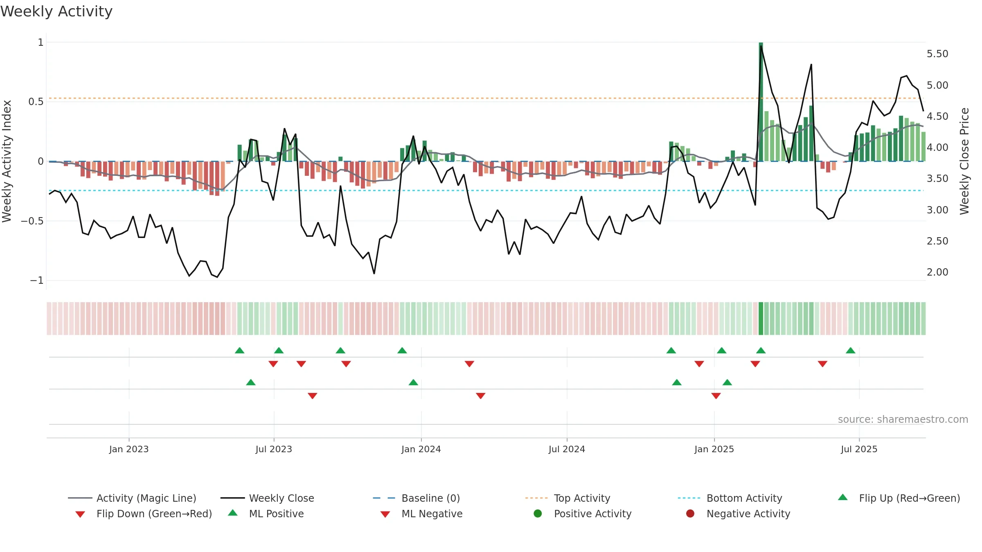Toggle ML Negative legend entry
Image resolution: width=982 pixels, height=552 pixels.
(x=421, y=514)
